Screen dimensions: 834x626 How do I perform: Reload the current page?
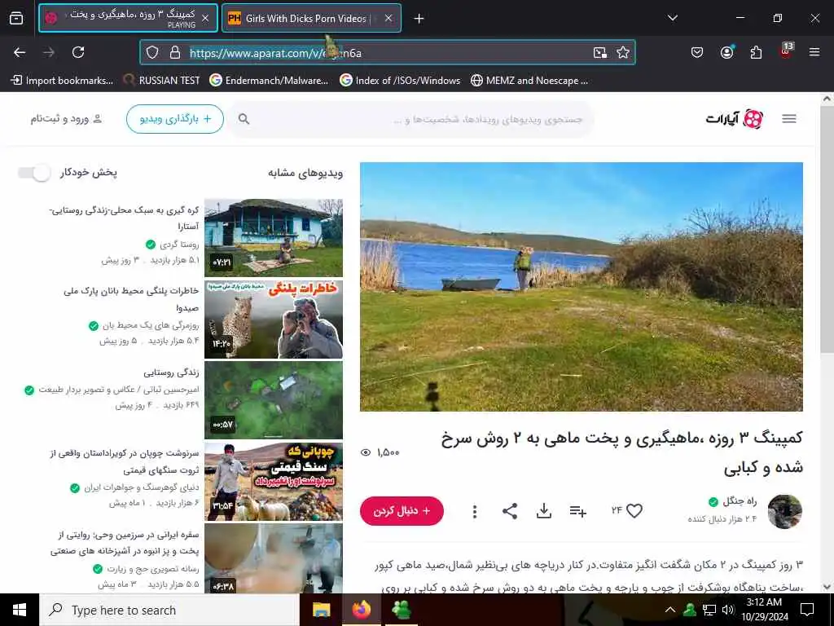click(x=78, y=52)
